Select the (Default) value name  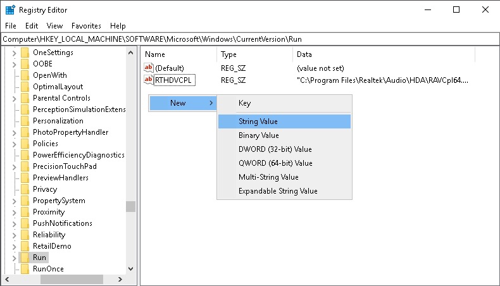click(x=170, y=68)
